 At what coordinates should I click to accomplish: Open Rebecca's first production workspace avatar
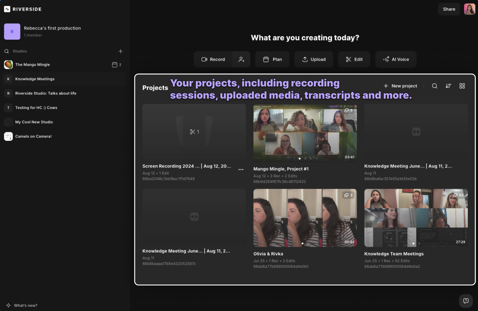[x=12, y=32]
